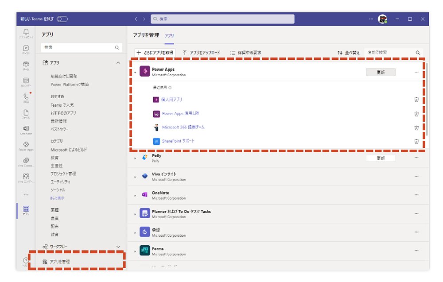Collapse the アプリ section chevron
443x282 pixels.
pyautogui.click(x=118, y=63)
